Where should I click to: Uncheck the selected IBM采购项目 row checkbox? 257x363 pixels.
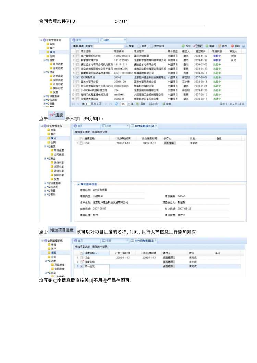[78, 77]
